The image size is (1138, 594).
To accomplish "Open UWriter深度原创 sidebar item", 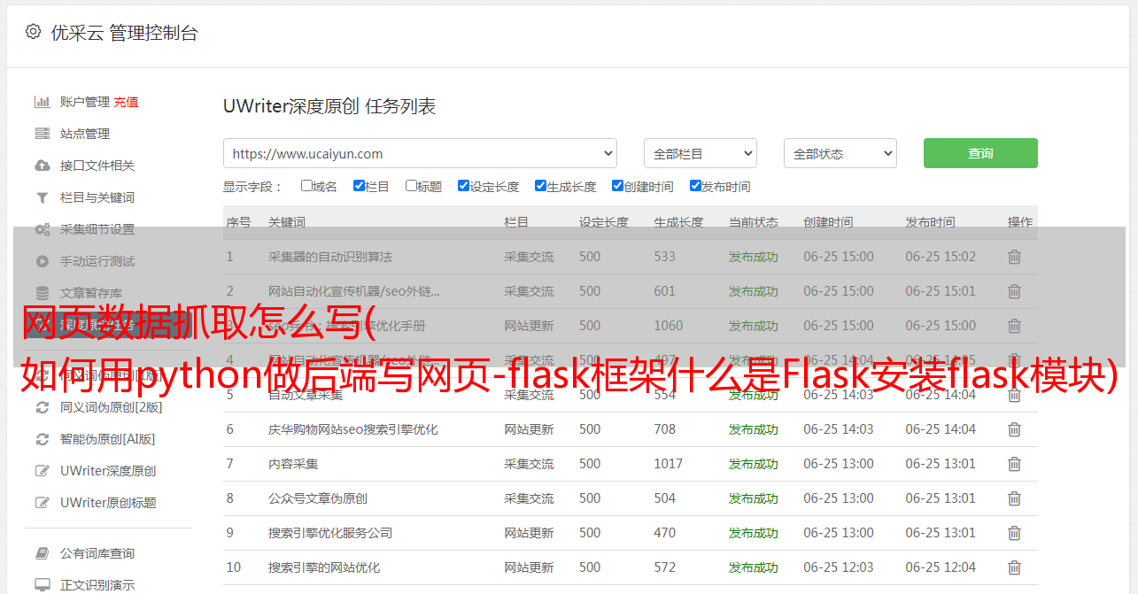I will pyautogui.click(x=108, y=471).
